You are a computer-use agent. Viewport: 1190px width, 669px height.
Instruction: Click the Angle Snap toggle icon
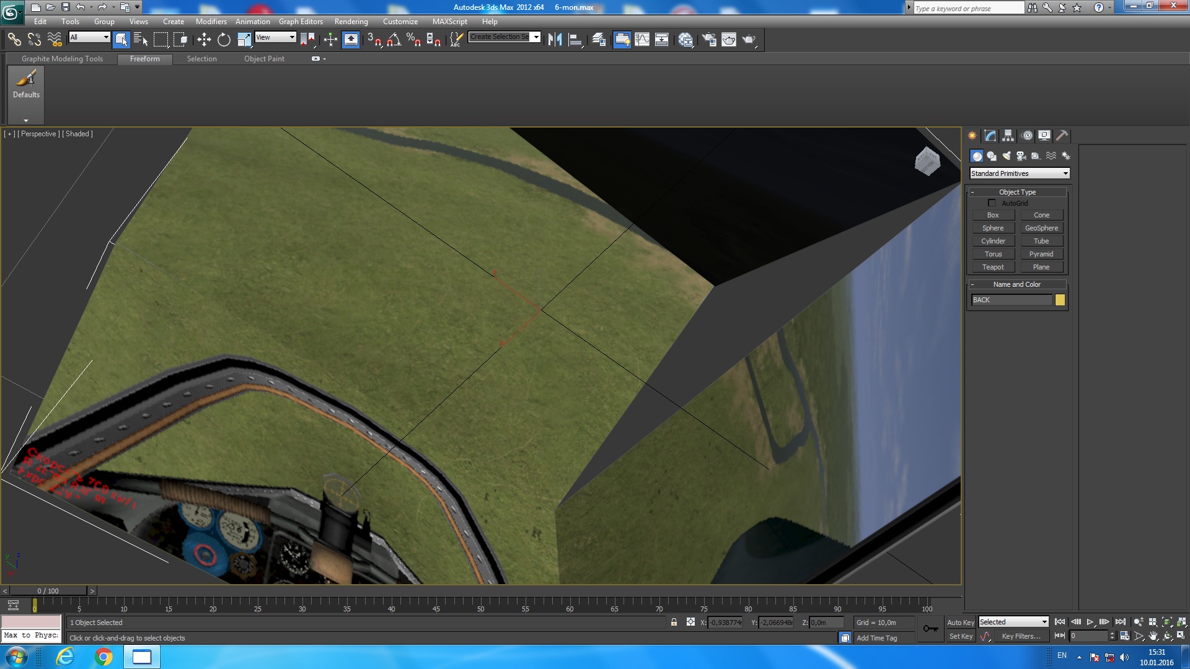[394, 40]
